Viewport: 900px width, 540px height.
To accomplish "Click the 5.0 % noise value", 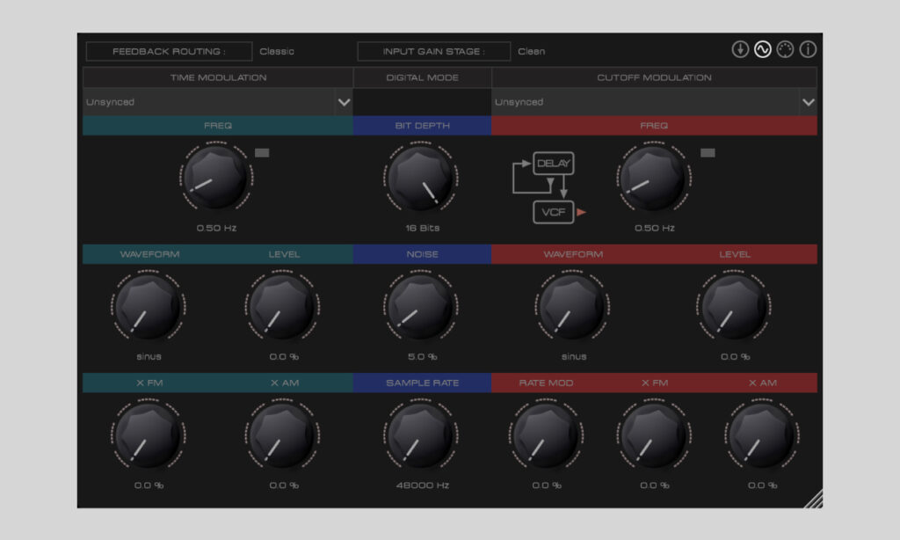I will click(423, 357).
